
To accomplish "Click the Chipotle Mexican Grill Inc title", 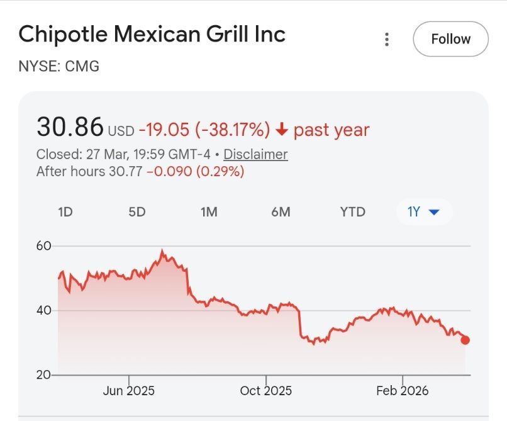I will click(x=152, y=34).
